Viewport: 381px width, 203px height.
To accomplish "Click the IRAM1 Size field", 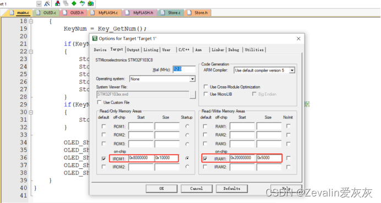I will click(x=269, y=158).
